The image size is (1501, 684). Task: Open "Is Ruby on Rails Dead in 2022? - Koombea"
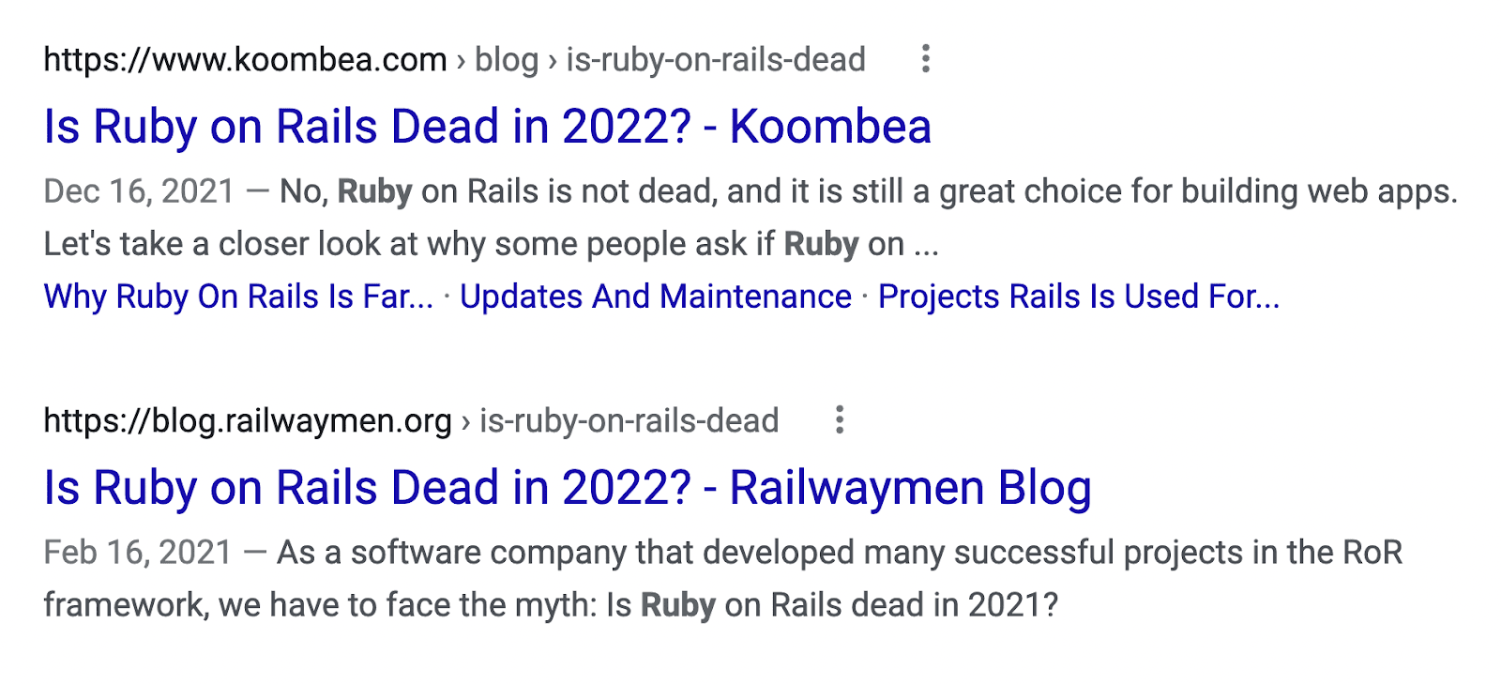[x=487, y=127]
